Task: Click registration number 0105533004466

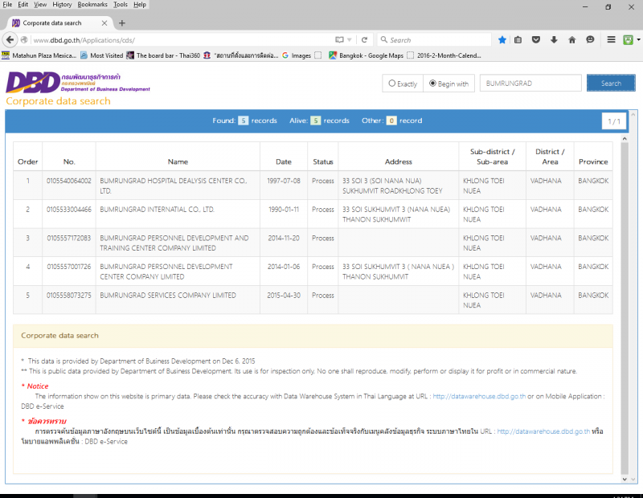Action: pyautogui.click(x=69, y=210)
